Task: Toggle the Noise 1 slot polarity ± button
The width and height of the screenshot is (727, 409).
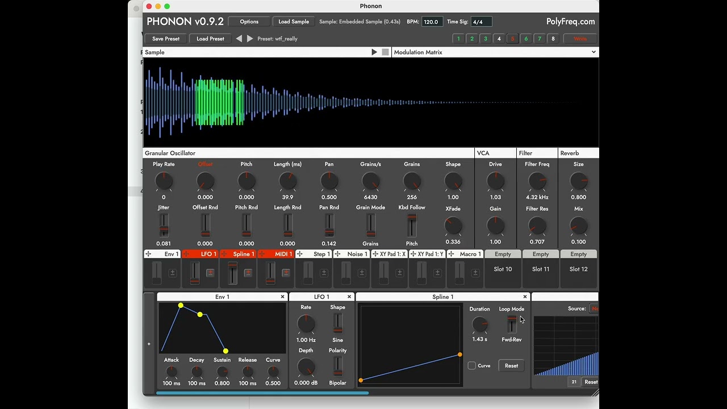Action: tap(362, 273)
